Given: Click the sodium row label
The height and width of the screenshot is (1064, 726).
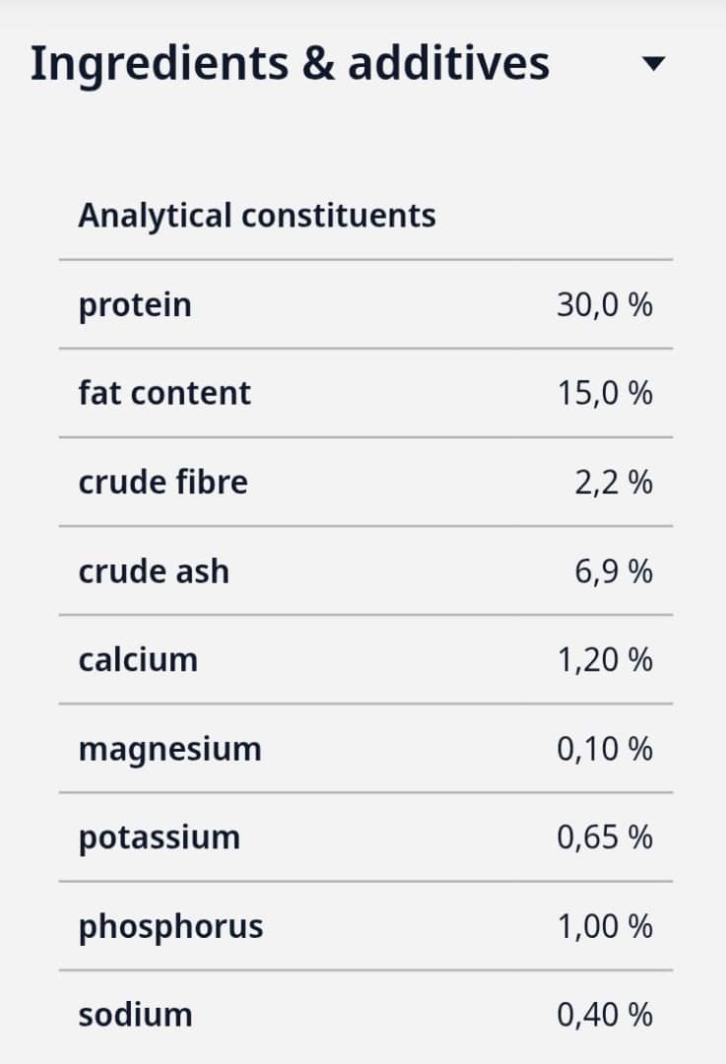Looking at the screenshot, I should coord(135,1015).
